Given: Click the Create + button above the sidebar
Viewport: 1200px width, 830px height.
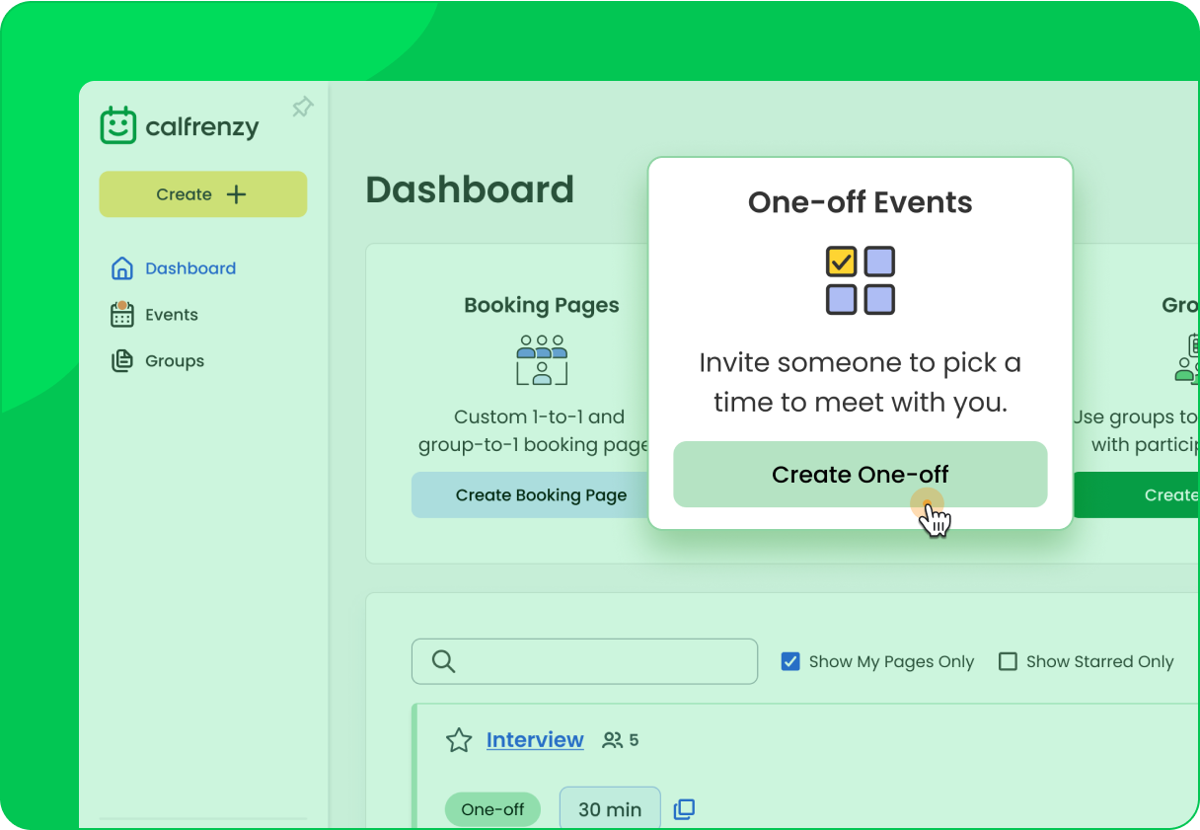Looking at the screenshot, I should (202, 194).
